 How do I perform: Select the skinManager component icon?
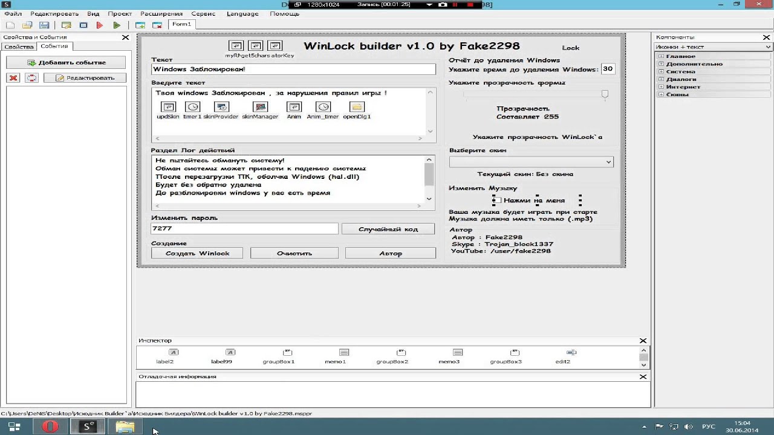(x=261, y=107)
